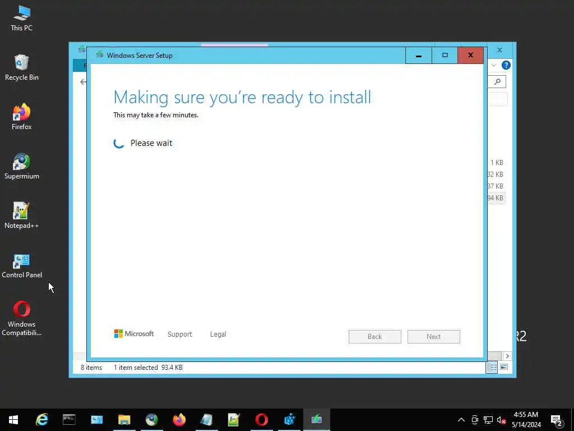Viewport: 574px width, 431px height.
Task: Maximize the Windows Server Setup window
Action: (445, 56)
